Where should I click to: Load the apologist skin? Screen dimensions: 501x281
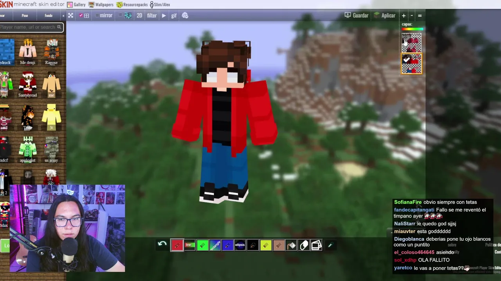click(x=27, y=149)
